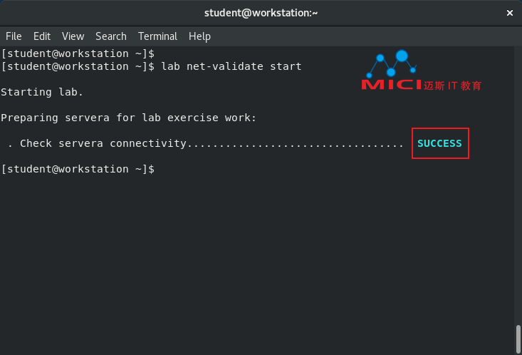
Task: Open the Help menu
Action: coord(199,36)
